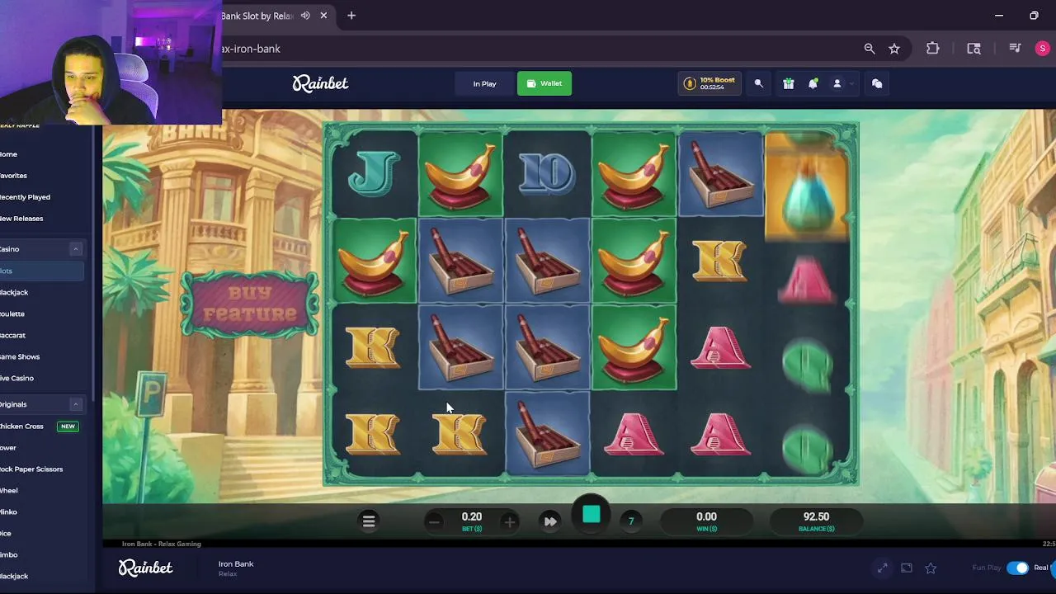
Task: Open the slot game hamburger menu
Action: click(x=369, y=521)
